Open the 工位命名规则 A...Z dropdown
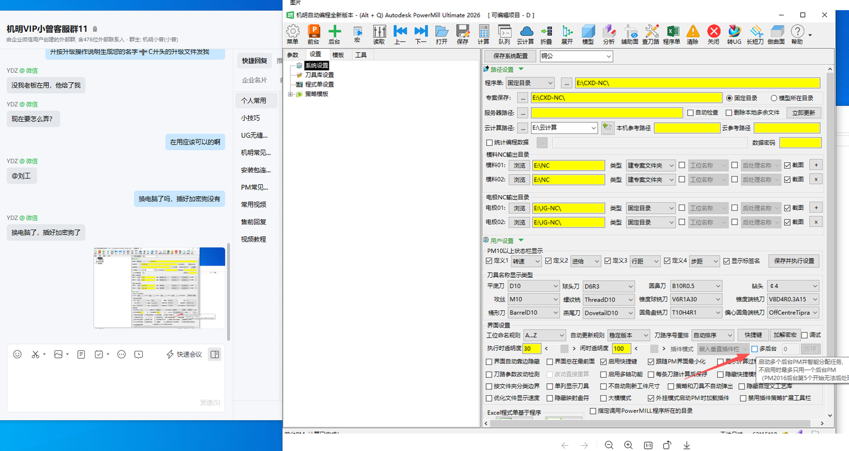 pos(544,335)
